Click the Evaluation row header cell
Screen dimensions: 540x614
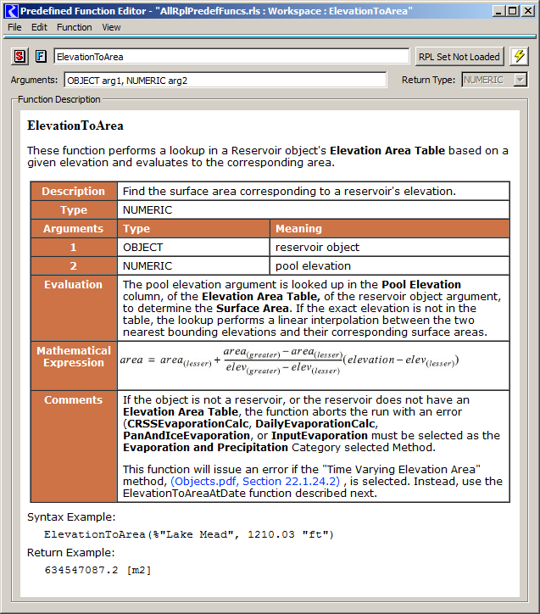pos(74,308)
